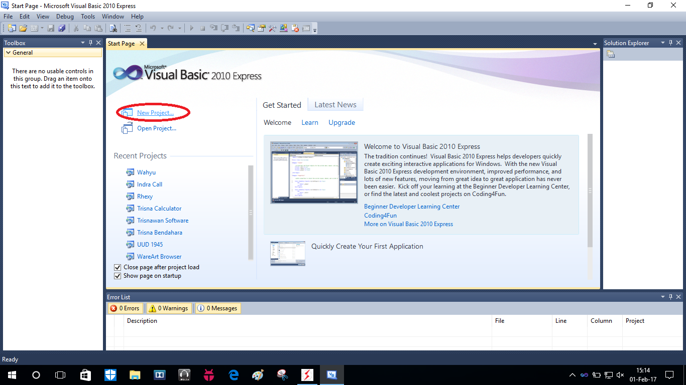This screenshot has width=686, height=385.
Task: Click the Open Project... link
Action: 157,128
